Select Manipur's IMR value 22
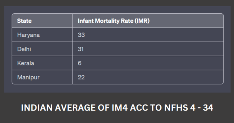234x123 pixels. (81, 77)
